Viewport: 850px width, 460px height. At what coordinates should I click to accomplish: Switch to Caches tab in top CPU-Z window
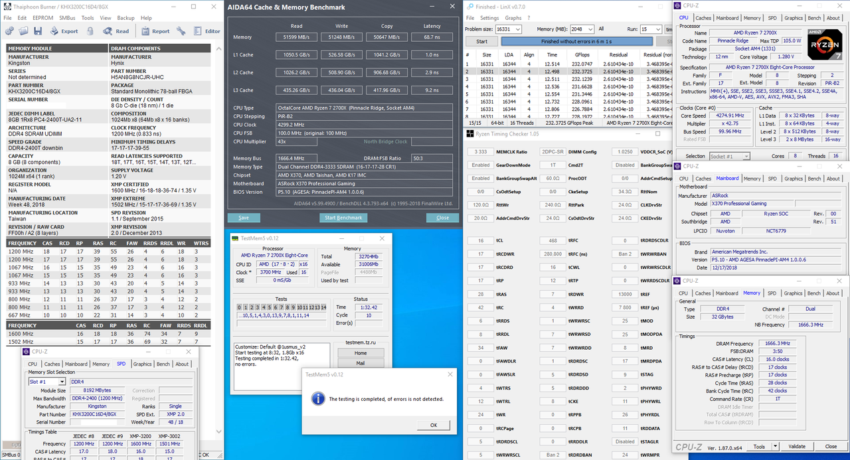(x=703, y=18)
